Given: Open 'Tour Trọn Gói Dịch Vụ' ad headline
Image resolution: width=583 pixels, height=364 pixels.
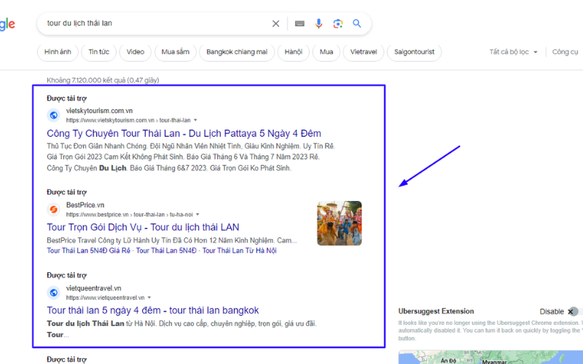Looking at the screenshot, I should click(143, 227).
